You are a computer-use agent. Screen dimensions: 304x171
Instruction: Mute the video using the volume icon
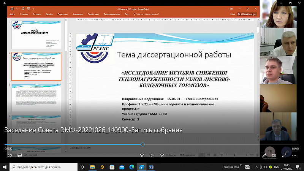pyautogui.click(x=9, y=155)
